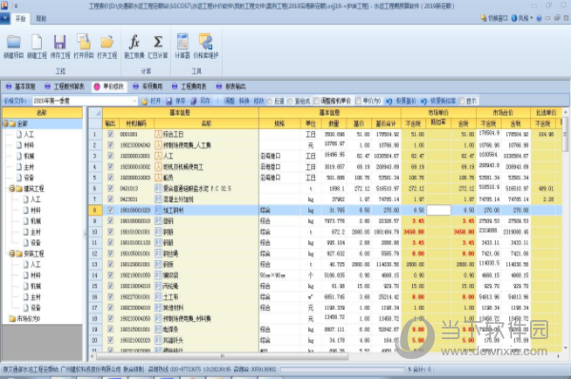Select the first radio button after 修改
This screenshot has height=379, width=571.
tap(269, 101)
